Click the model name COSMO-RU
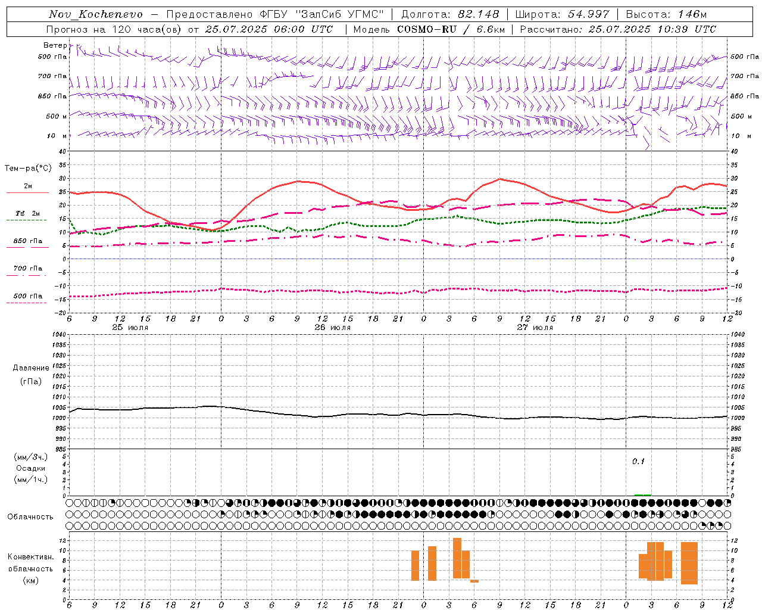762x610 pixels. [427, 29]
